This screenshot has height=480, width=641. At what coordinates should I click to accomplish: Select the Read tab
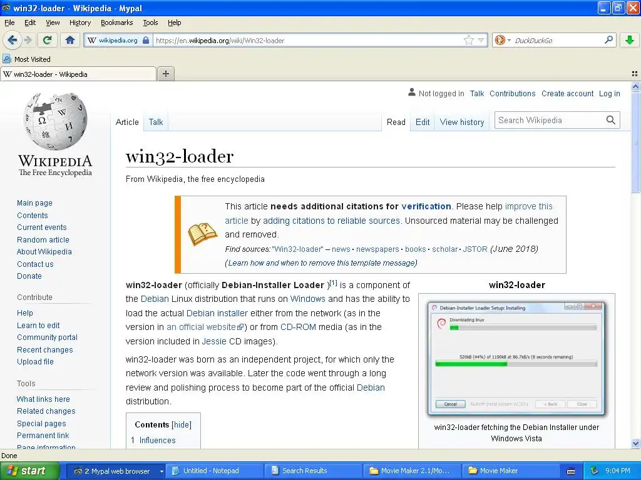396,122
